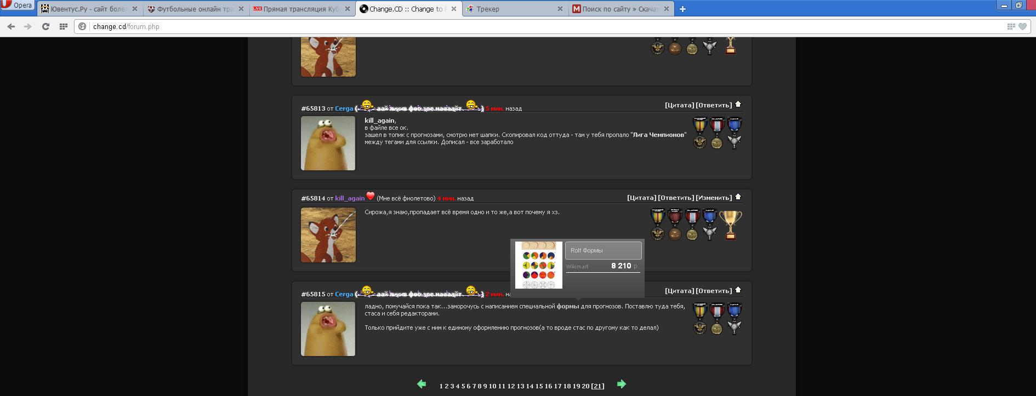
Task: Switch to the Поиск по сайту tab
Action: pos(622,9)
